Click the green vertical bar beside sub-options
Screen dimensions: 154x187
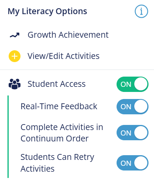pyautogui.click(x=8, y=137)
